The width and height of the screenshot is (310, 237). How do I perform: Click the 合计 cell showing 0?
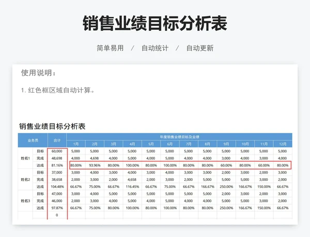[x=57, y=215]
